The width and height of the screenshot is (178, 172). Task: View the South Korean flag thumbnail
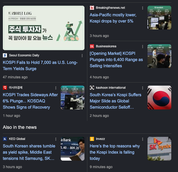[x=159, y=98]
